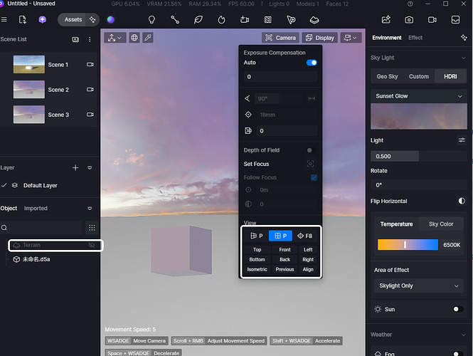473x356 pixels.
Task: Click the globe icon in viewport
Action: [x=134, y=38]
